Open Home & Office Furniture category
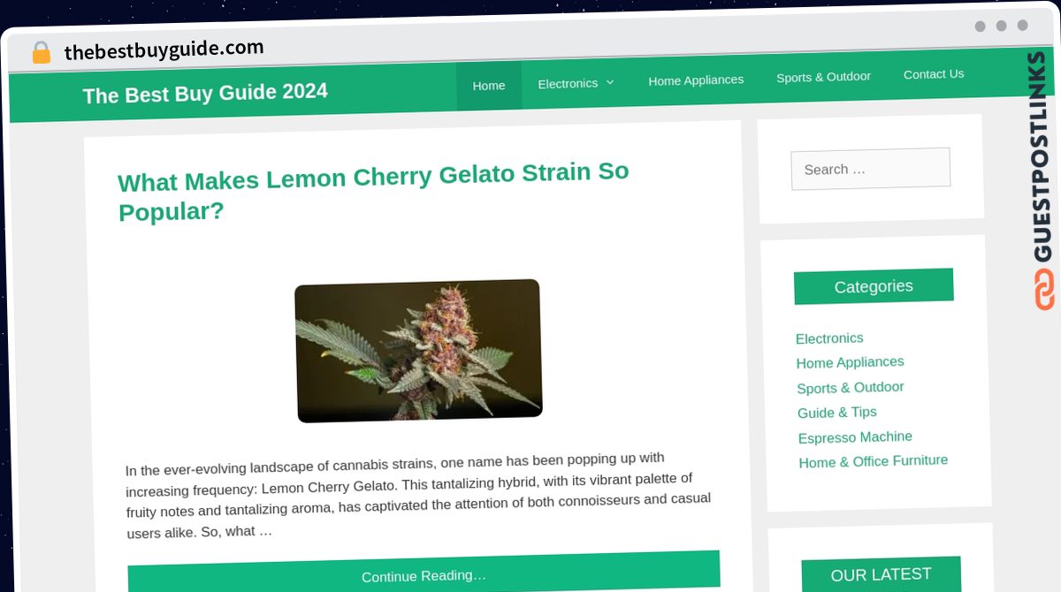1061x592 pixels. click(x=873, y=461)
